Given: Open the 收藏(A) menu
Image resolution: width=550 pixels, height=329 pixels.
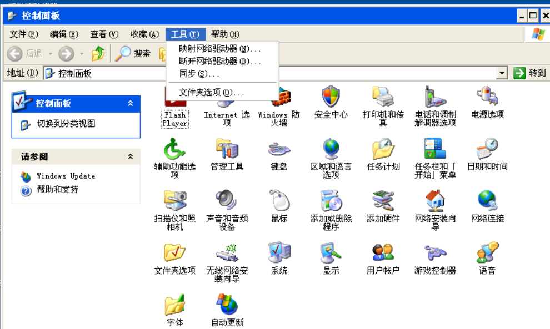Looking at the screenshot, I should (144, 34).
